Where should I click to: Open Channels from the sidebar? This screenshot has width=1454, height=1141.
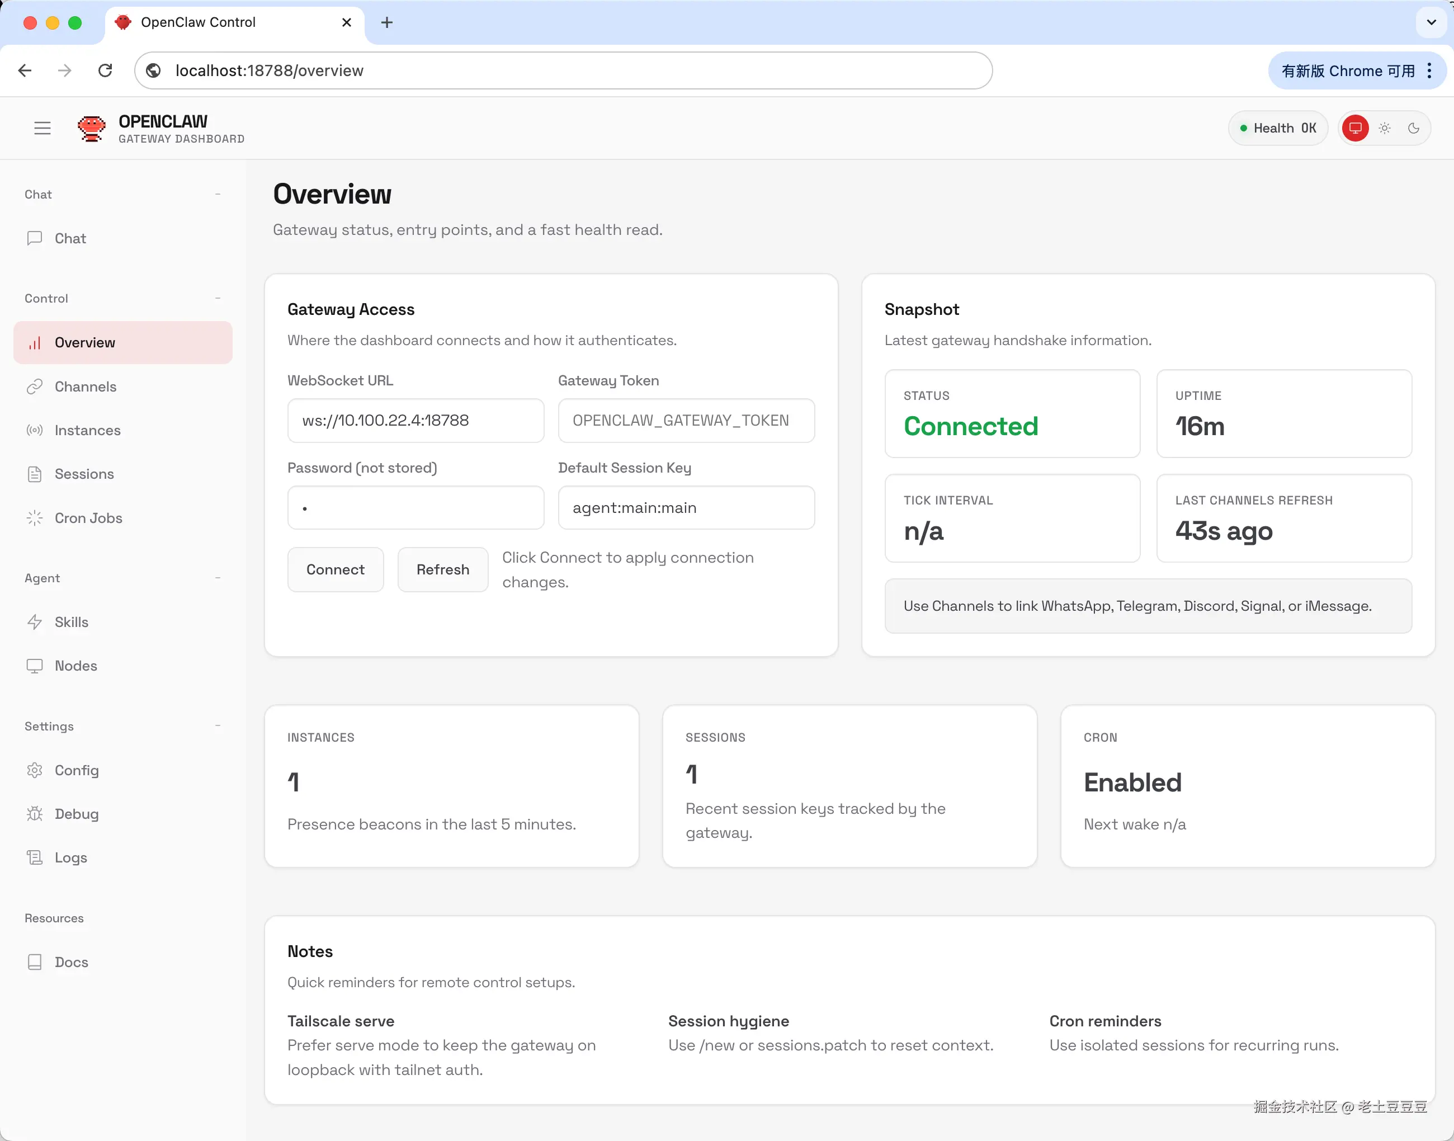click(85, 387)
